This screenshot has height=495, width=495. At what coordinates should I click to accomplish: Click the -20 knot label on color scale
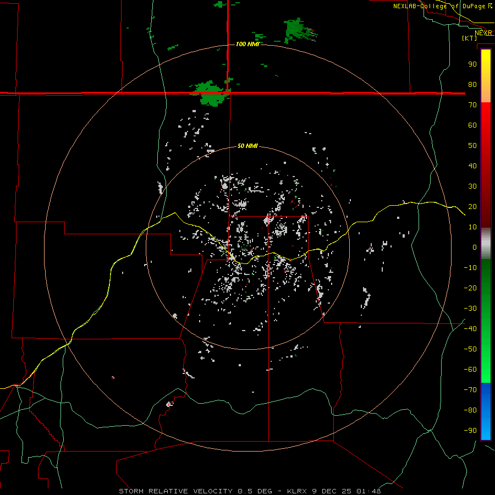[x=470, y=288]
